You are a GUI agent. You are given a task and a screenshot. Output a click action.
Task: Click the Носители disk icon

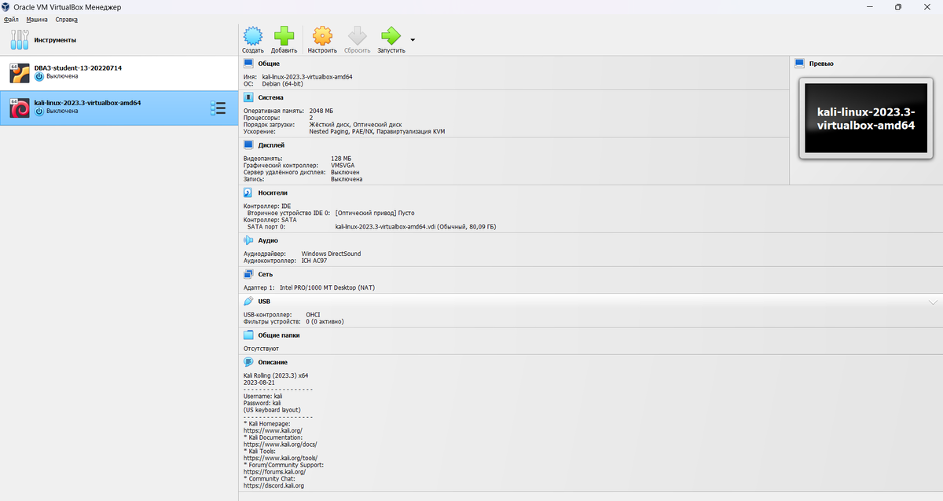(x=248, y=192)
